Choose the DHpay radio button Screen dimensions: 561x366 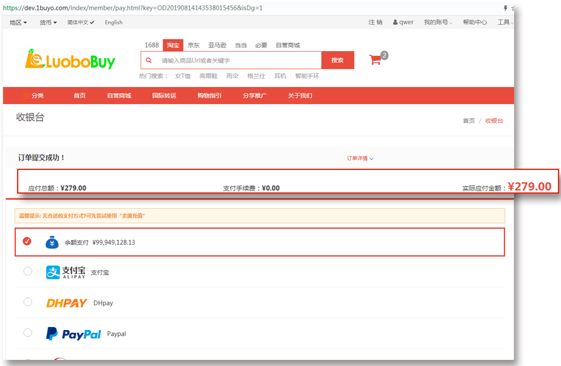tap(27, 302)
